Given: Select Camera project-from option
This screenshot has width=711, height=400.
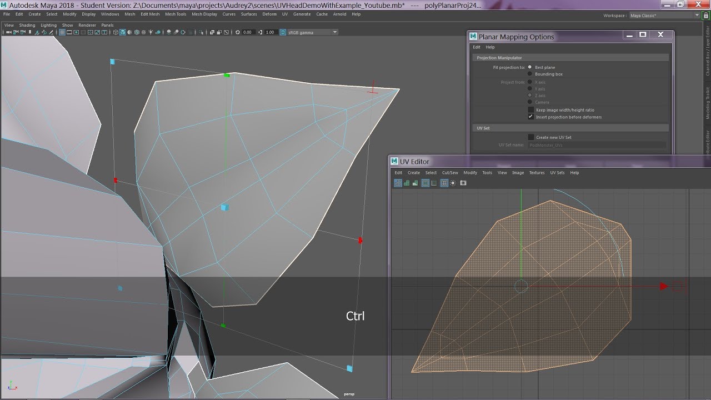Looking at the screenshot, I should [530, 102].
